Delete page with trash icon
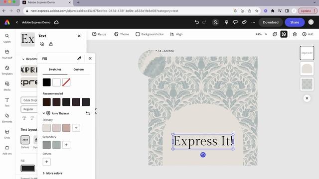Image resolution: width=319 pixels, height=179 pixels. [x=295, y=34]
